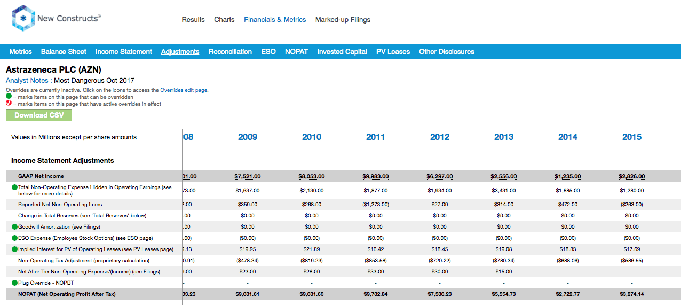This screenshot has height=305, width=681.
Task: Open the ESO tab
Action: [268, 52]
